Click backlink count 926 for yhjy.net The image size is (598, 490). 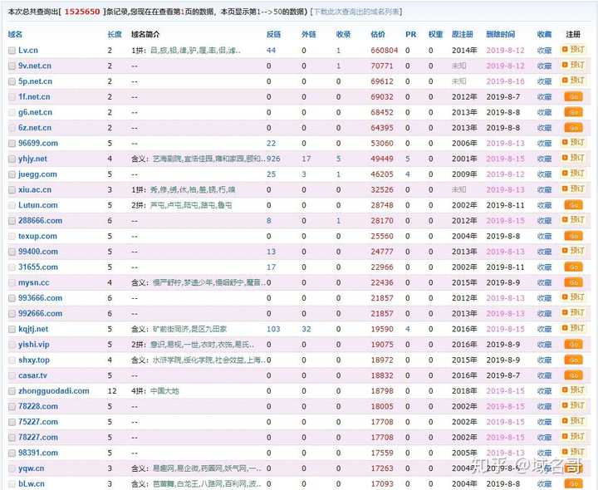pyautogui.click(x=273, y=159)
